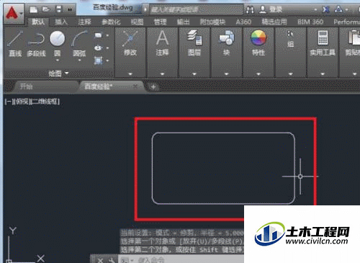
Task: Switch to the 管理 ribbon tab
Action: pyautogui.click(x=160, y=22)
